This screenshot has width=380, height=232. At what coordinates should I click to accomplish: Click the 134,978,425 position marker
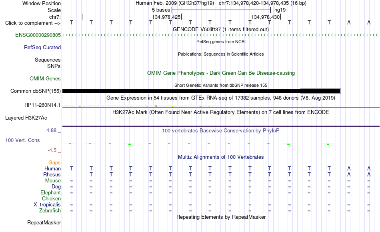(x=166, y=17)
